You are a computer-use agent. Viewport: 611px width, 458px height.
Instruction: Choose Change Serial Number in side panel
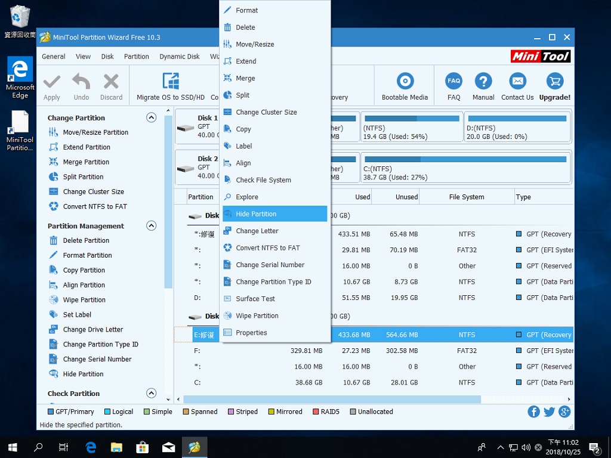[90, 359]
